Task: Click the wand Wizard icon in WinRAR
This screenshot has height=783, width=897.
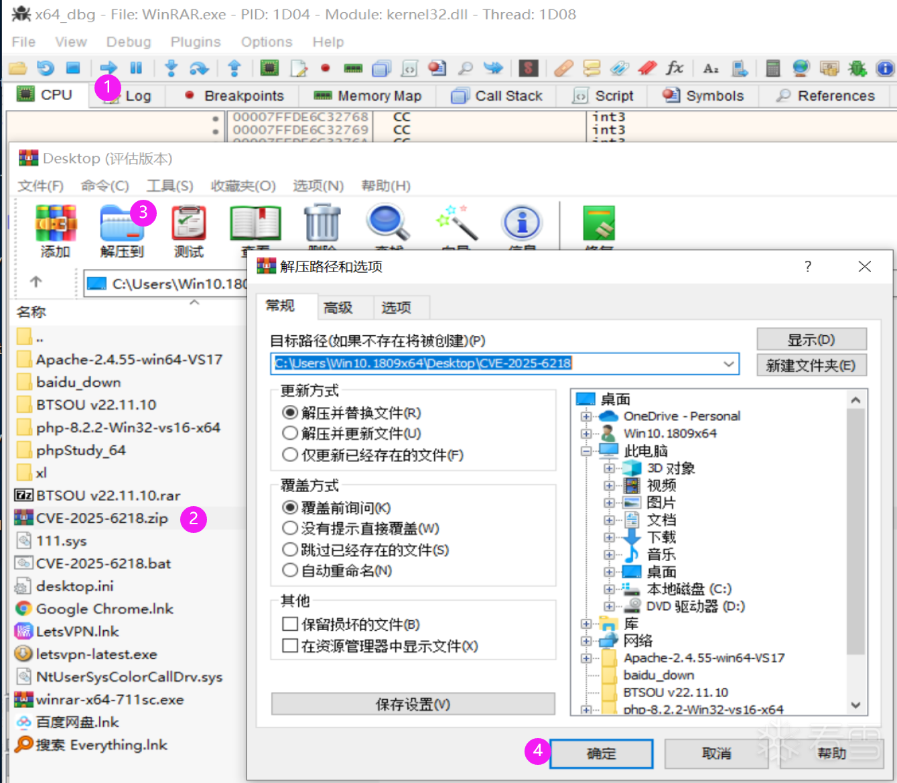Action: tap(456, 223)
